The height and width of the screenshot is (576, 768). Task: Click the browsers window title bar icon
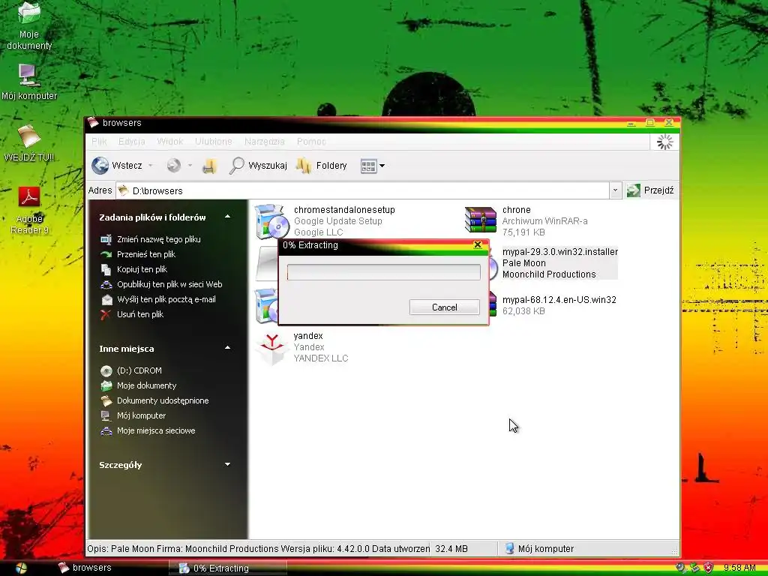click(93, 122)
